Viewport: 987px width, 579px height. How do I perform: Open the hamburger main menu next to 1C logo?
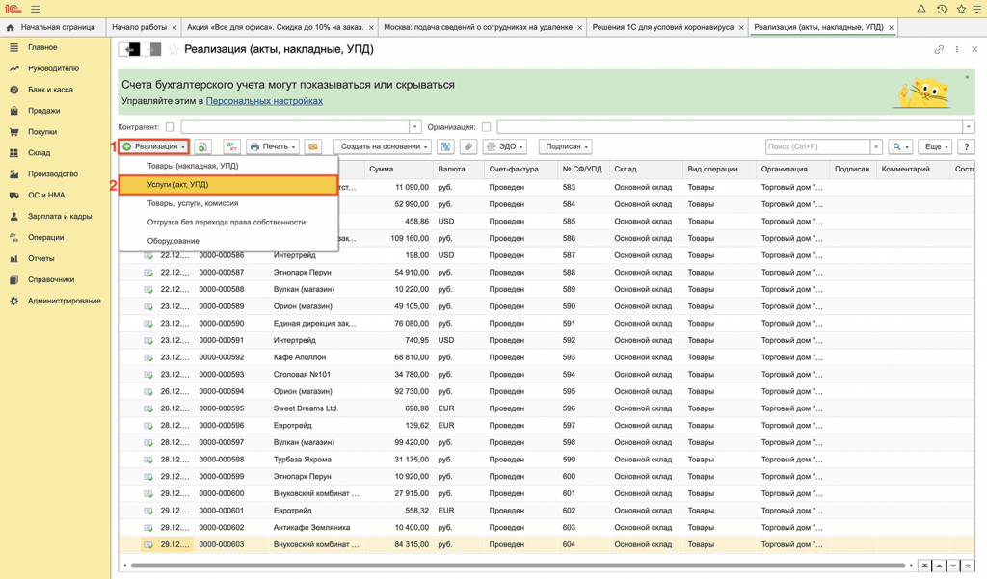point(36,9)
